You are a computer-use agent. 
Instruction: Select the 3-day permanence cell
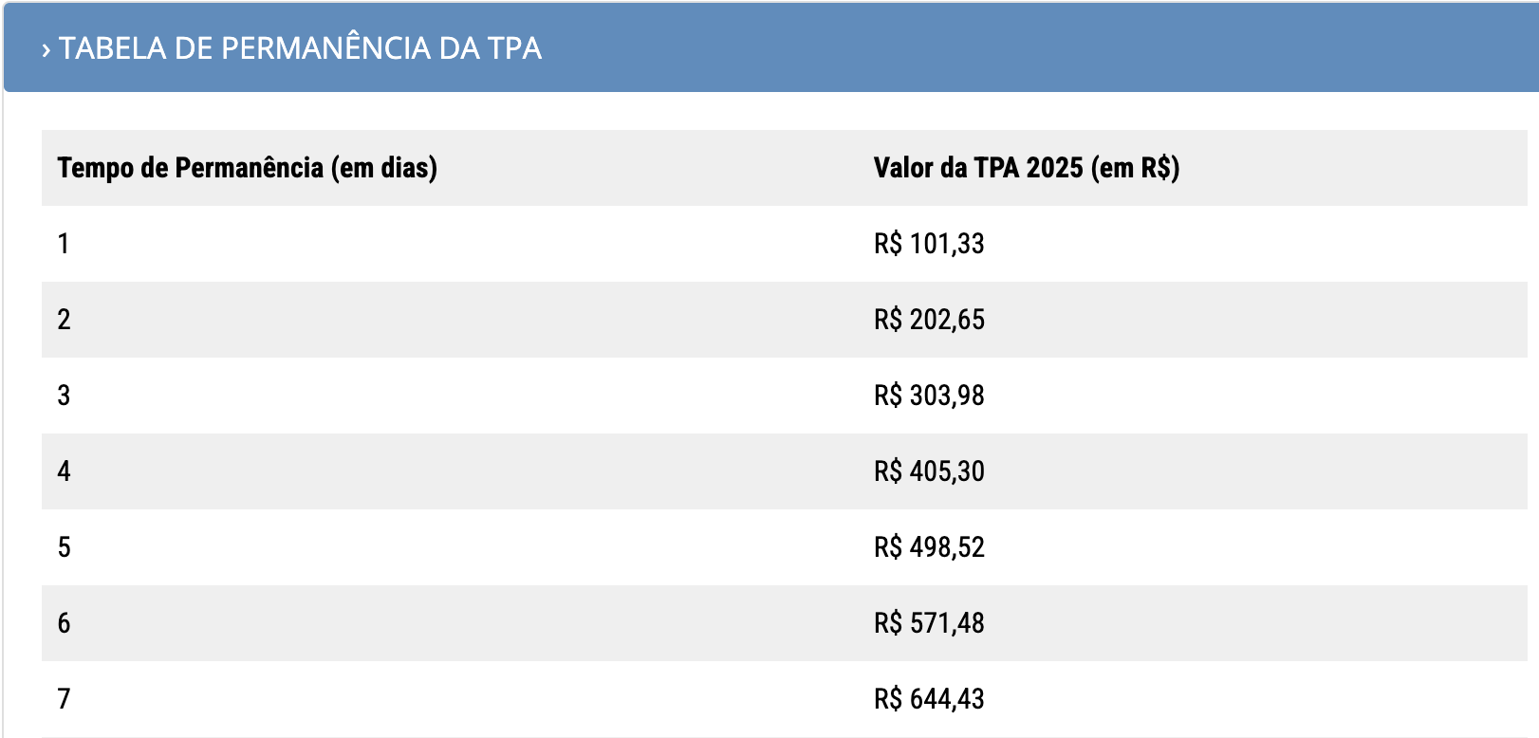click(x=64, y=396)
